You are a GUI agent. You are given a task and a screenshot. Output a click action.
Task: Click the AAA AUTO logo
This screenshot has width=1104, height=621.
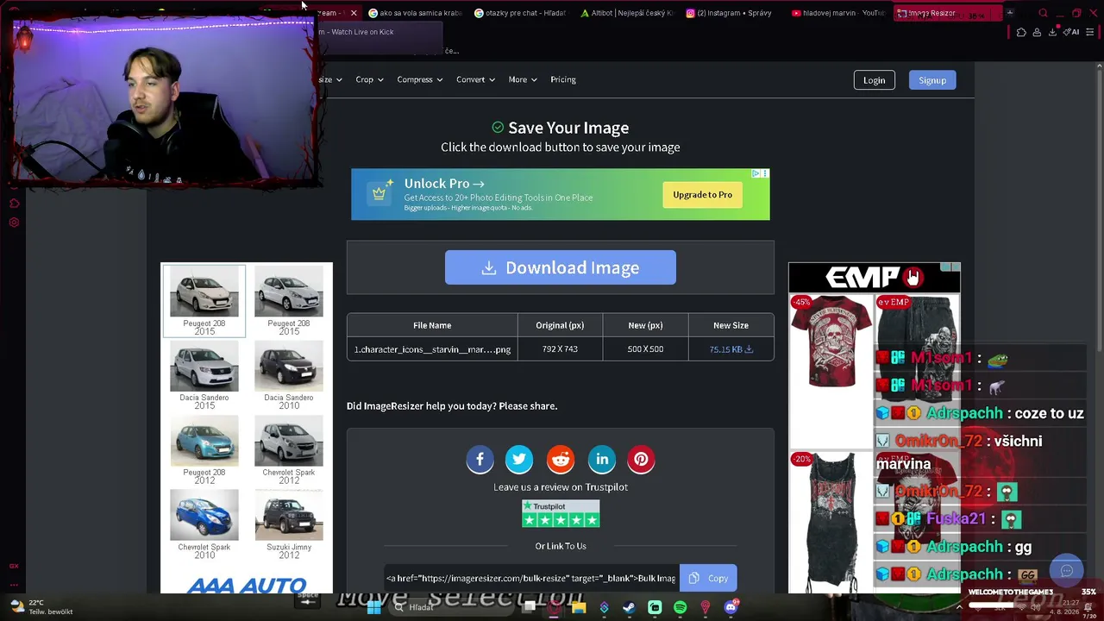click(x=247, y=585)
